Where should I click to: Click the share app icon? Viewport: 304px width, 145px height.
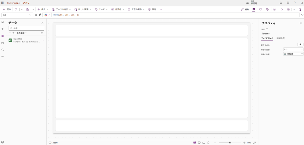click(x=274, y=9)
